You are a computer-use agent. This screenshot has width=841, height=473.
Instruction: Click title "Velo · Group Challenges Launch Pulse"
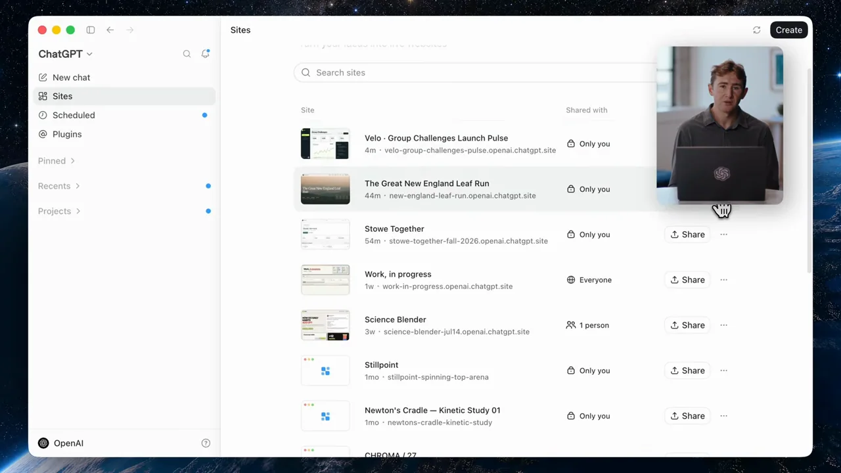click(x=436, y=138)
